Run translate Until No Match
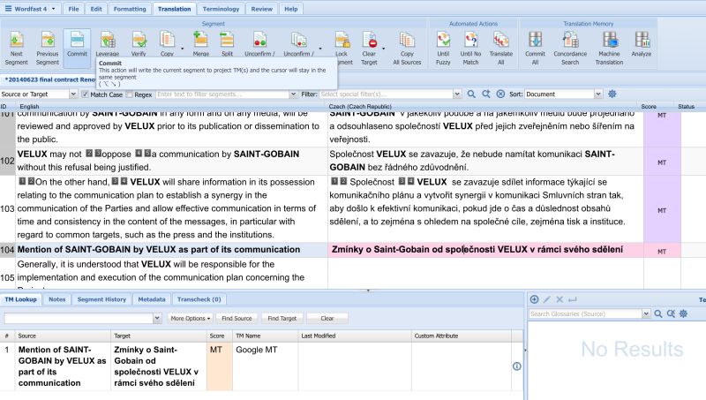The image size is (706, 400). click(470, 49)
